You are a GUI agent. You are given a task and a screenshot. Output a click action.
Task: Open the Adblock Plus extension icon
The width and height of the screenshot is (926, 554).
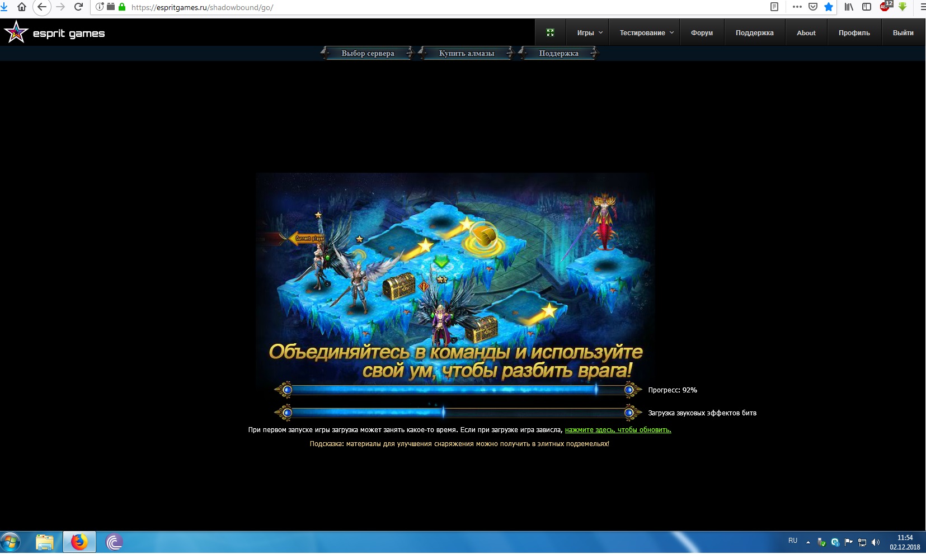pos(885,7)
